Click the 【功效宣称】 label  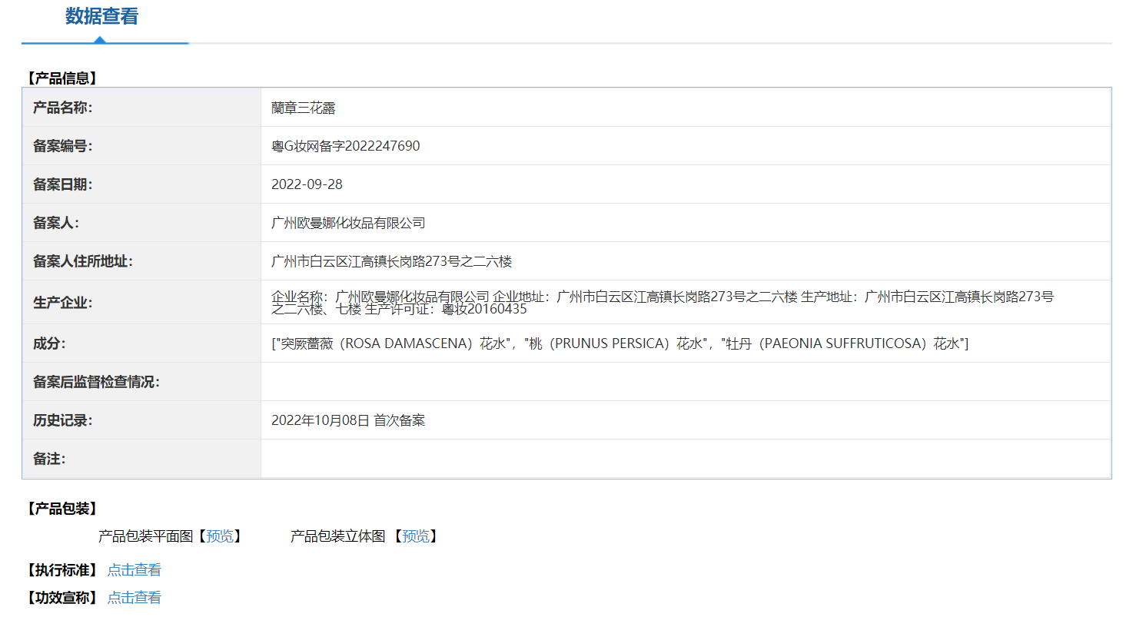click(62, 598)
